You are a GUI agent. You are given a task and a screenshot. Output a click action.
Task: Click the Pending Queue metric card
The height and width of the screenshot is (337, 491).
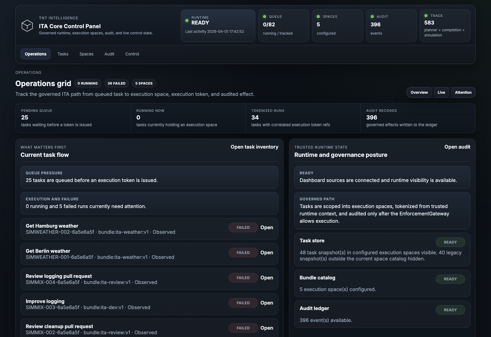[73, 118]
